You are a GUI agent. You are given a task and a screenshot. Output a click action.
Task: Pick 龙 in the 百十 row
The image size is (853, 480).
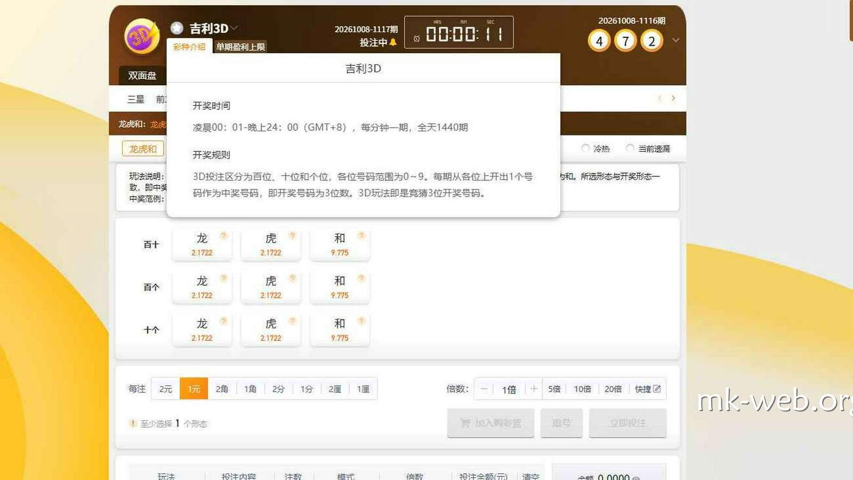(202, 244)
